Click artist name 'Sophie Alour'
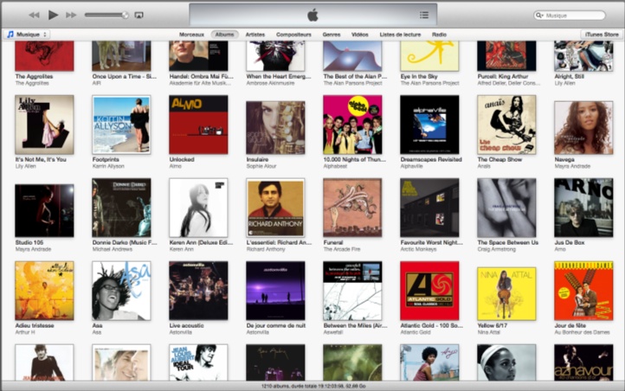 [x=261, y=166]
